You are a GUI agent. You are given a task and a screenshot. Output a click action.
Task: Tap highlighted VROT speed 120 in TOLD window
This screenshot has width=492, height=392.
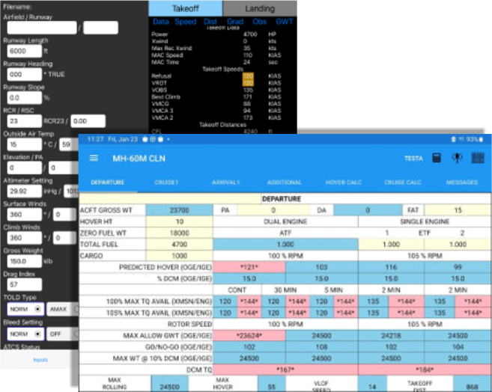point(248,83)
